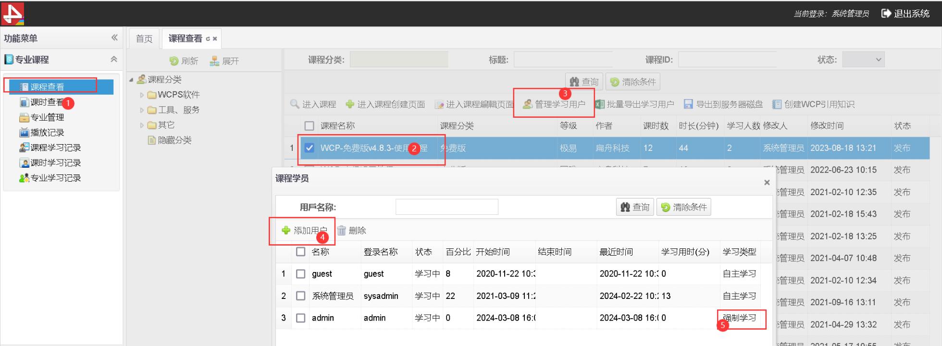Open 专业管理 in the sidebar
The image size is (942, 346).
(x=41, y=117)
